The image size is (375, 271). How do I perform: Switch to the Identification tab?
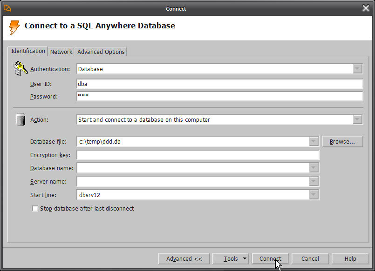[28, 51]
